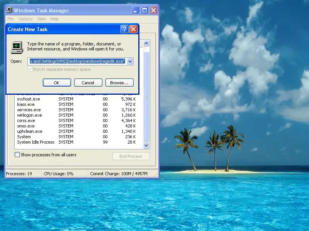Image resolution: width=309 pixels, height=231 pixels.
Task: Close the Windows Task Manager window
Action: (x=153, y=10)
